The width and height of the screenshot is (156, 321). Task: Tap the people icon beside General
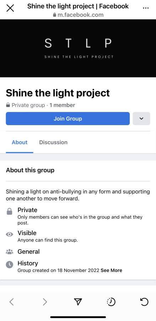(x=9, y=251)
